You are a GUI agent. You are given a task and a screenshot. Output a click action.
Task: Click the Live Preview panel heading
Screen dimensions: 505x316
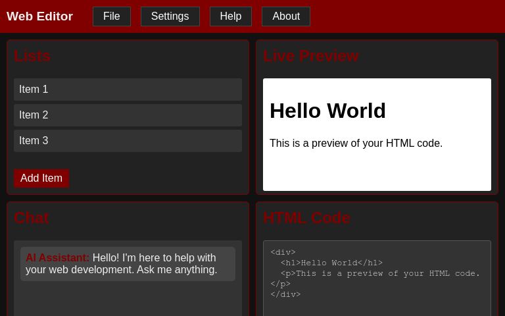click(x=310, y=57)
